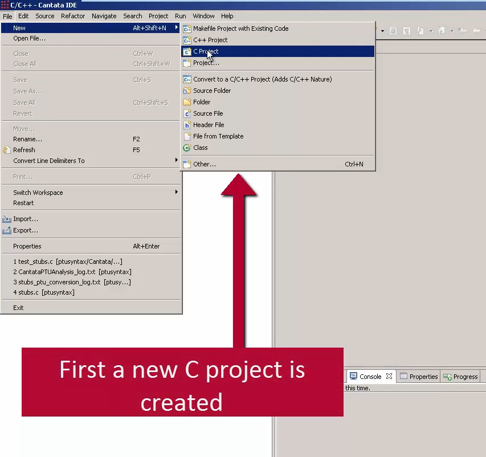Click the C Project entry icon
The image size is (486, 457).
tap(187, 51)
